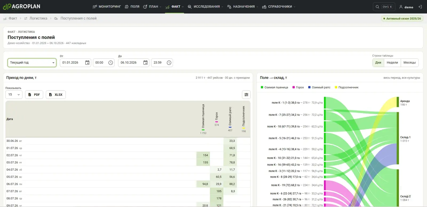The width and height of the screenshot is (427, 207).
Task: Toggle Подсолнечник in the chart legend
Action: (347, 87)
